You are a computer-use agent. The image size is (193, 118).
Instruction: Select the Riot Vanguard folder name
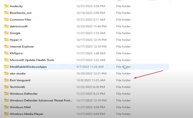coord(20,80)
